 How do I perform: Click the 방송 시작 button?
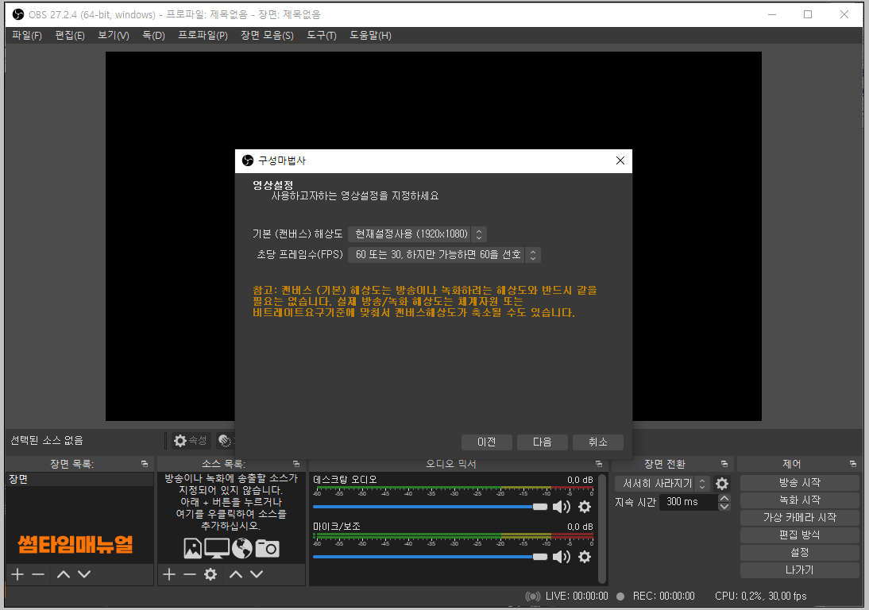point(799,483)
